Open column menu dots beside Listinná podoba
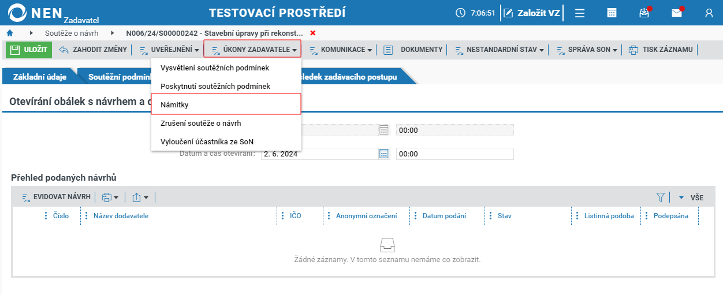The width and height of the screenshot is (723, 295). [577, 216]
